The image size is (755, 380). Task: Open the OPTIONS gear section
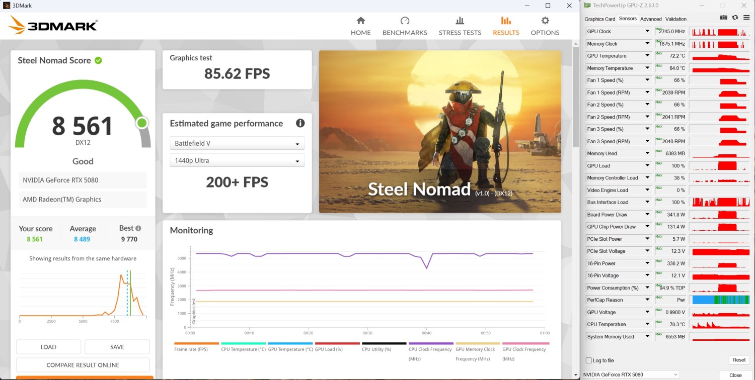point(545,26)
